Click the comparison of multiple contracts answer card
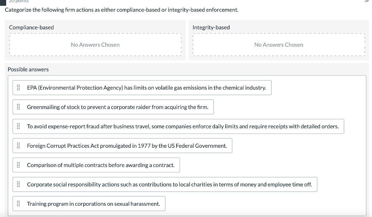The height and width of the screenshot is (217, 372). click(x=96, y=165)
